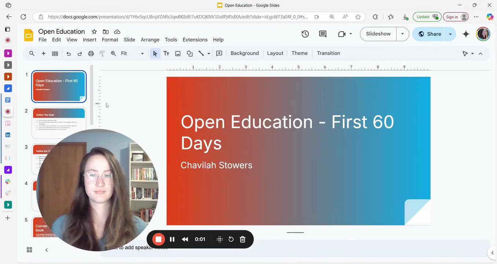Start a Meet call with camera icon
Image resolution: width=497 pixels, height=264 pixels.
click(x=341, y=34)
